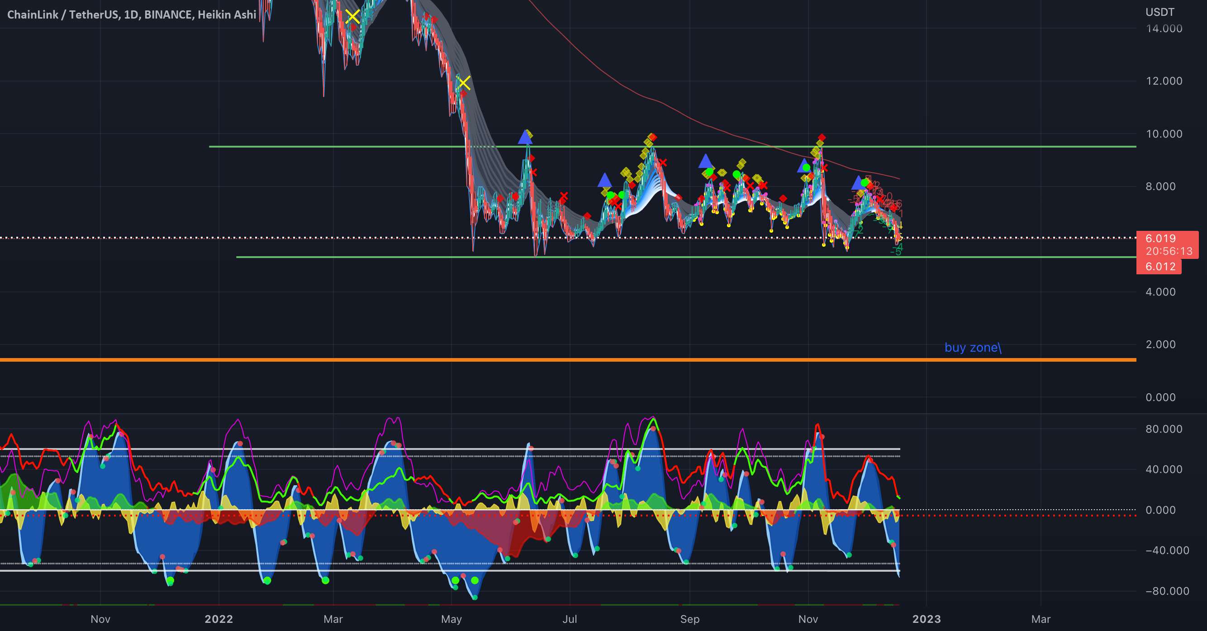Screen dimensions: 1207x631
Task: Click the yellow X marker near the 12.000 level
Action: coord(464,83)
